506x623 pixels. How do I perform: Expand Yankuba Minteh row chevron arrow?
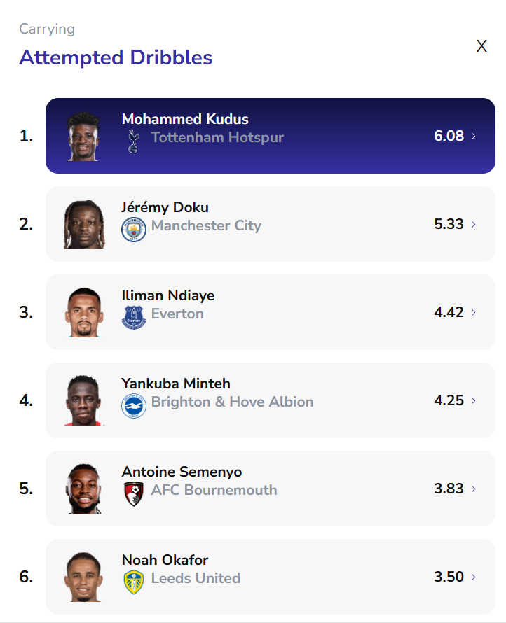pyautogui.click(x=474, y=401)
